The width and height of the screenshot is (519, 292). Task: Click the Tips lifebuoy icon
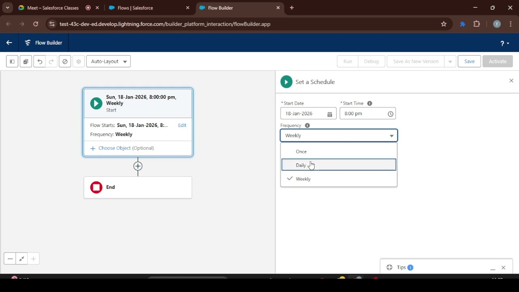point(390,267)
